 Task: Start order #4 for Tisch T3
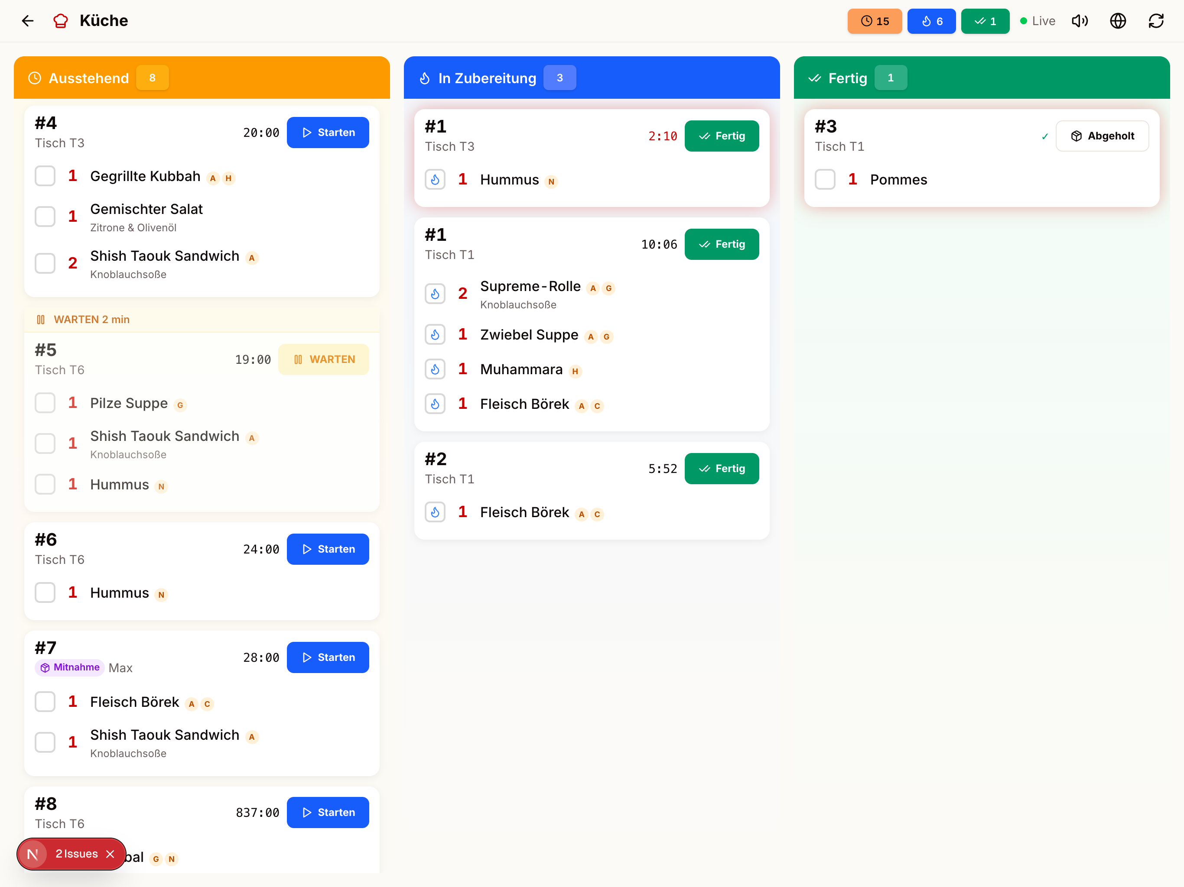328,132
